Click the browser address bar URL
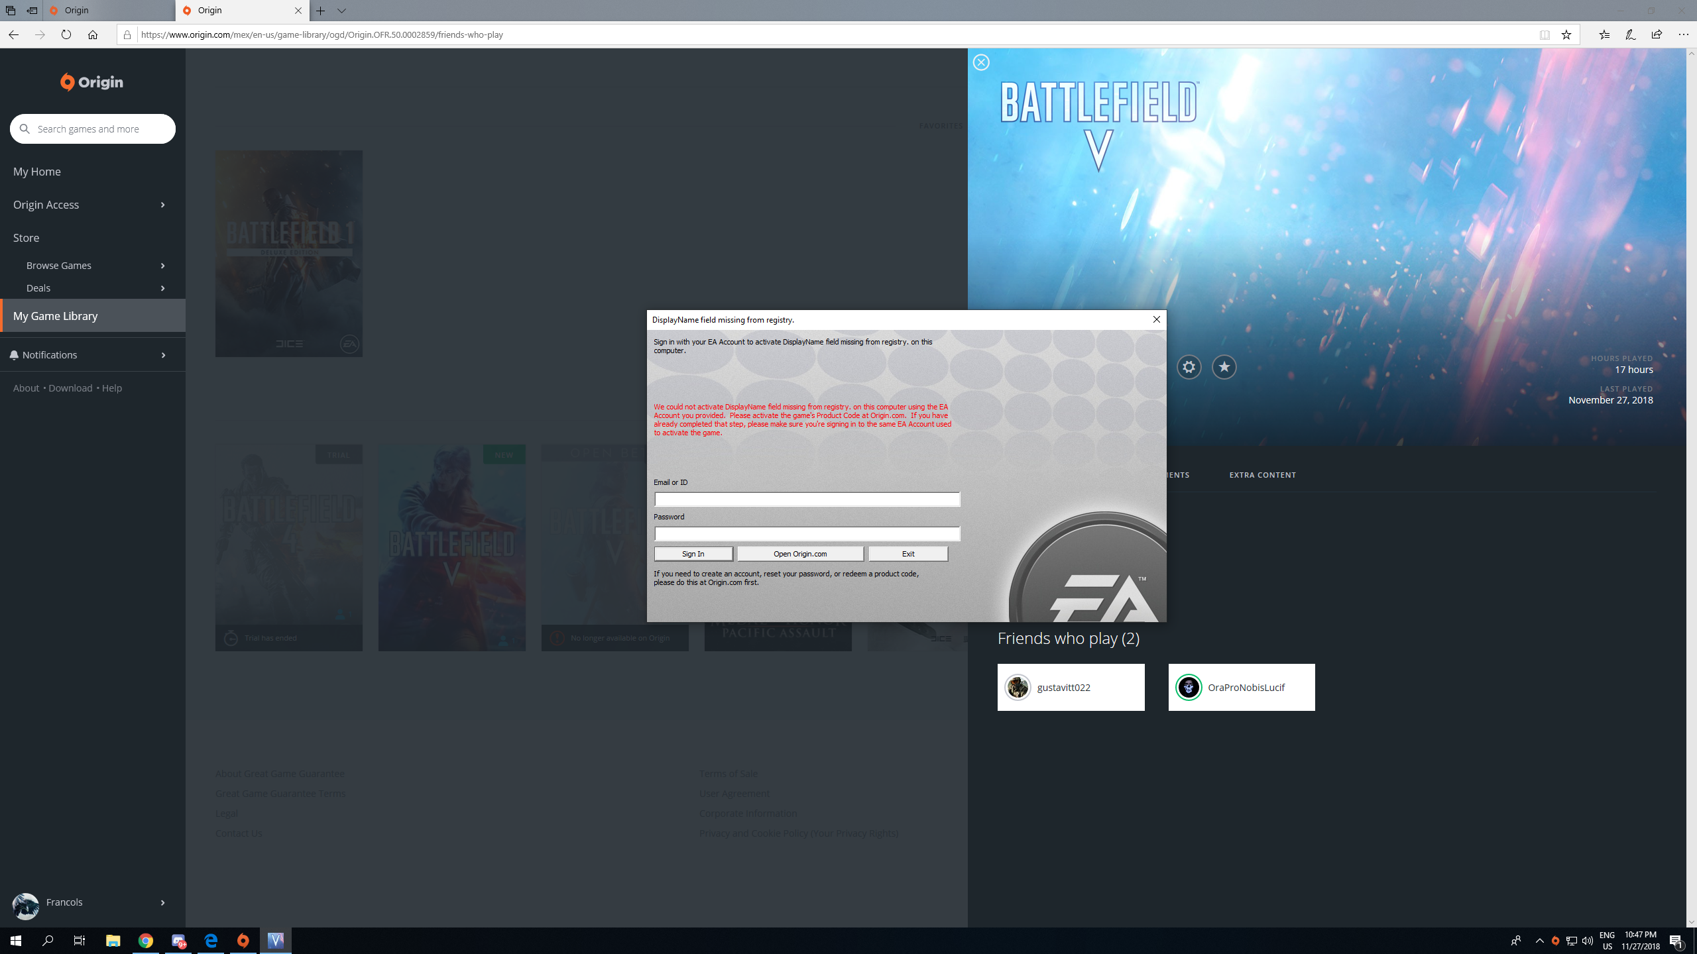The width and height of the screenshot is (1697, 954). (x=322, y=34)
